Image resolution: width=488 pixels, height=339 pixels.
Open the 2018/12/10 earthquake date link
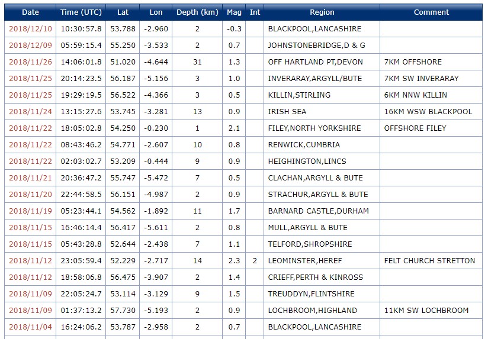(x=30, y=29)
